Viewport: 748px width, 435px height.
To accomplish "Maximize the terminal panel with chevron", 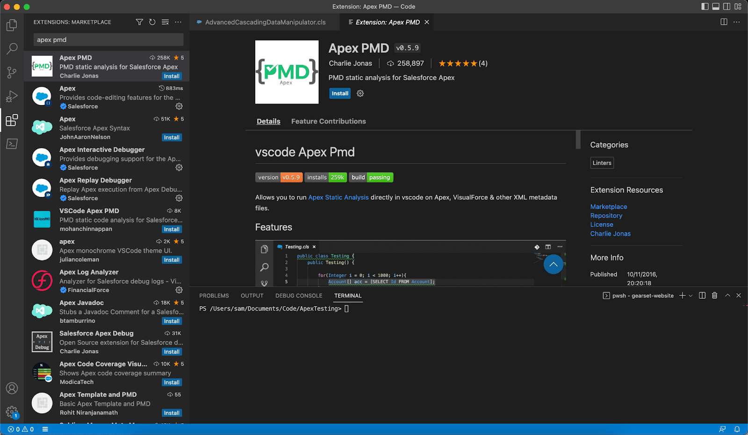I will [x=727, y=295].
